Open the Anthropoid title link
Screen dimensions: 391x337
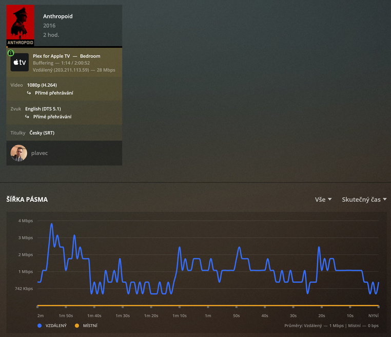coord(58,16)
